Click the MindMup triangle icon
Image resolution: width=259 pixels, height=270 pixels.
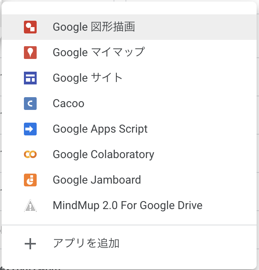click(x=30, y=205)
